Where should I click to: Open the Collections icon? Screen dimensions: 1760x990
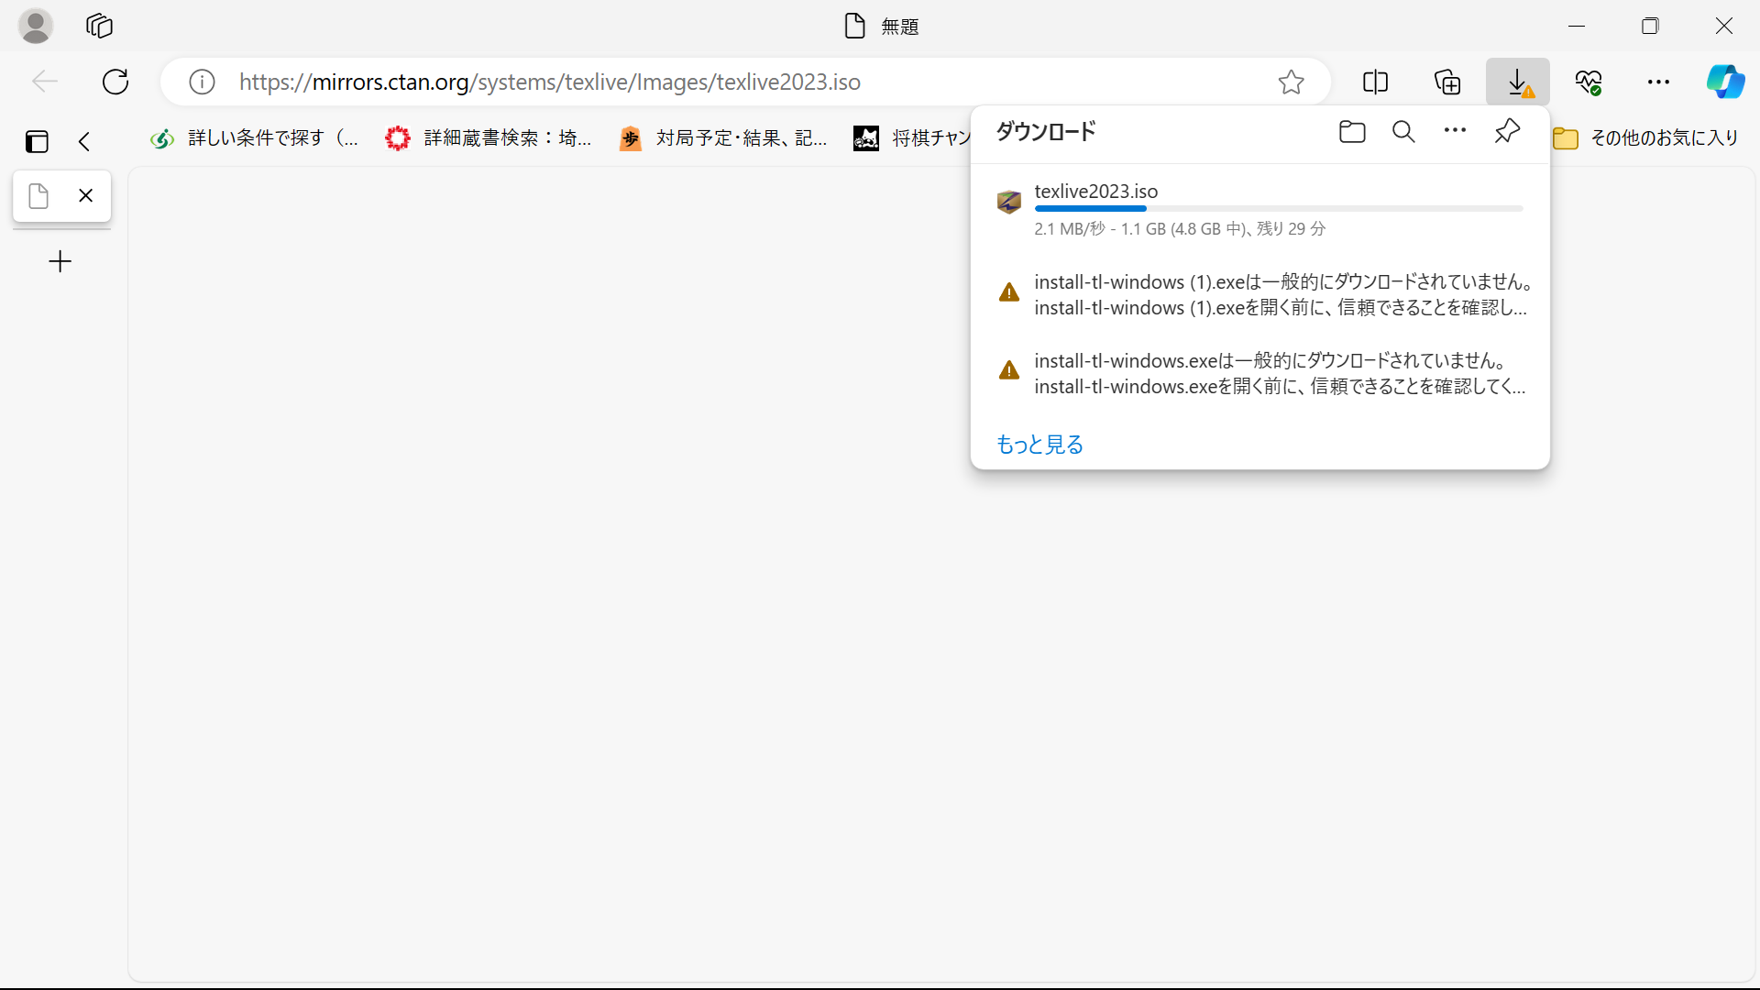[1446, 82]
